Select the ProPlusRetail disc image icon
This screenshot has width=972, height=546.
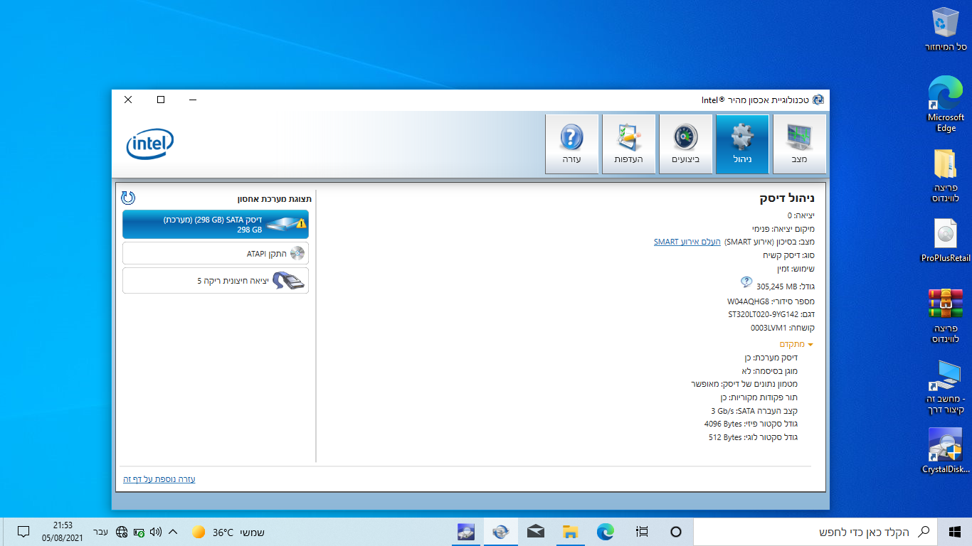point(946,241)
